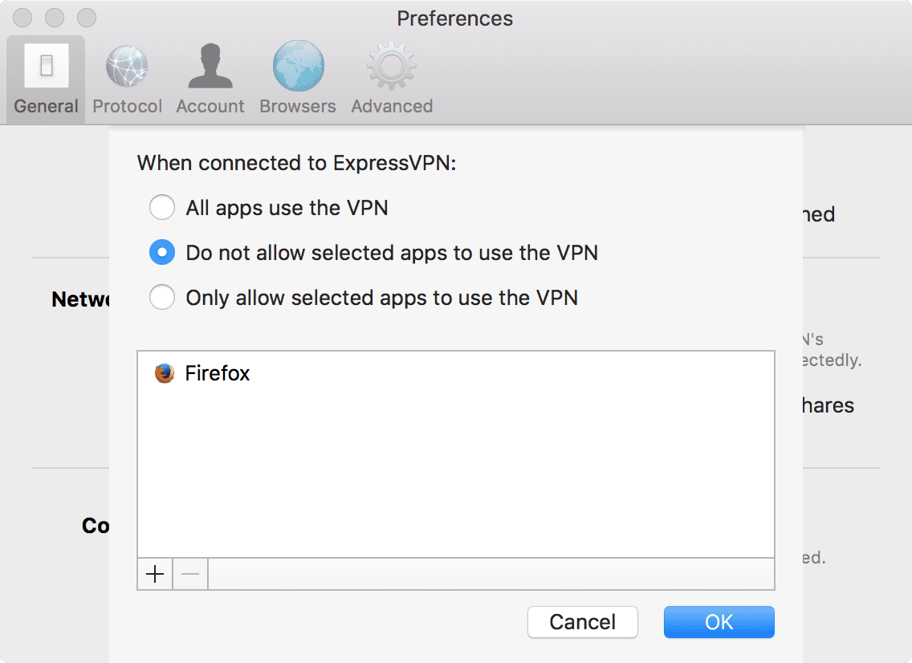Enable All apps use the VPN
The width and height of the screenshot is (912, 663).
point(162,207)
